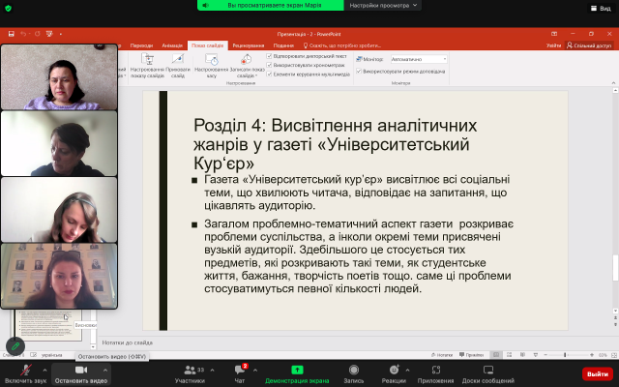Click Примітки comments button in status bar
619x387 pixels.
(x=472, y=355)
